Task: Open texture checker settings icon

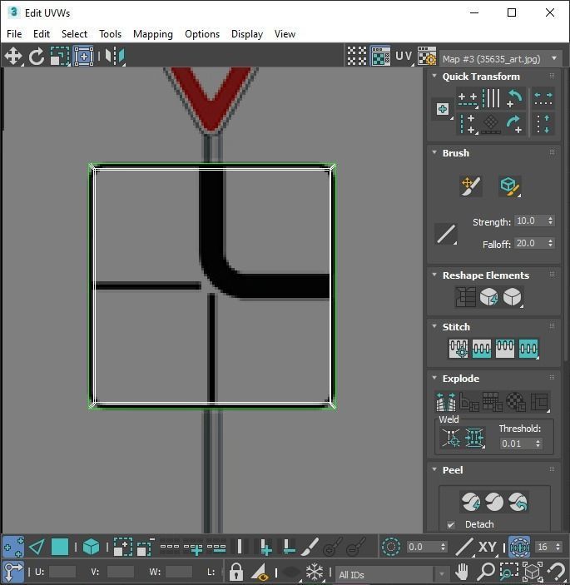Action: pos(427,56)
